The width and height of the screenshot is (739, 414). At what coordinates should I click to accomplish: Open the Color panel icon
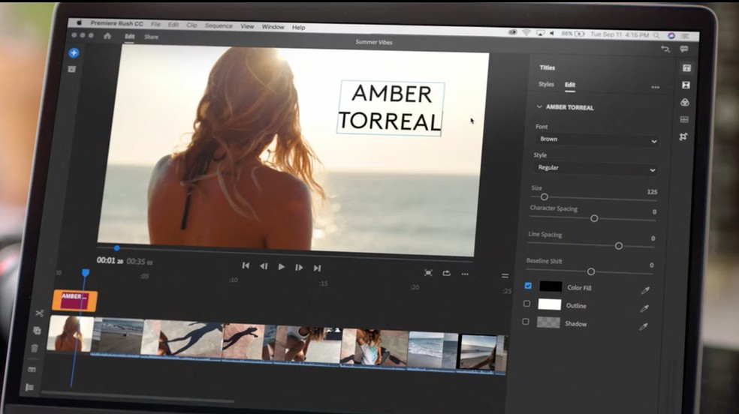pos(685,102)
